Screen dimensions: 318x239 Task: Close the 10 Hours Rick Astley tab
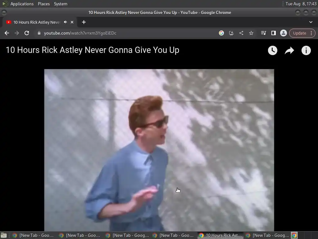(72, 22)
